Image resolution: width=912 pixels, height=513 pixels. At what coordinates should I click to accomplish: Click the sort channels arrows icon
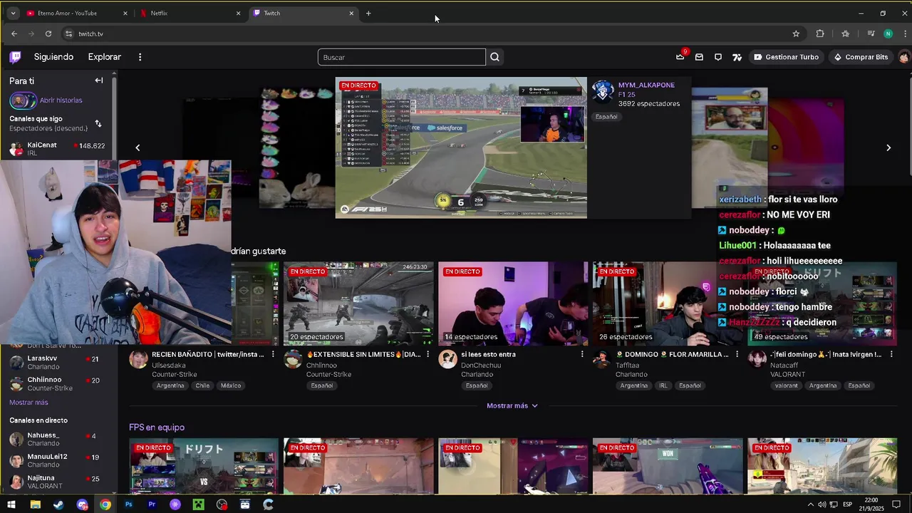tap(98, 123)
